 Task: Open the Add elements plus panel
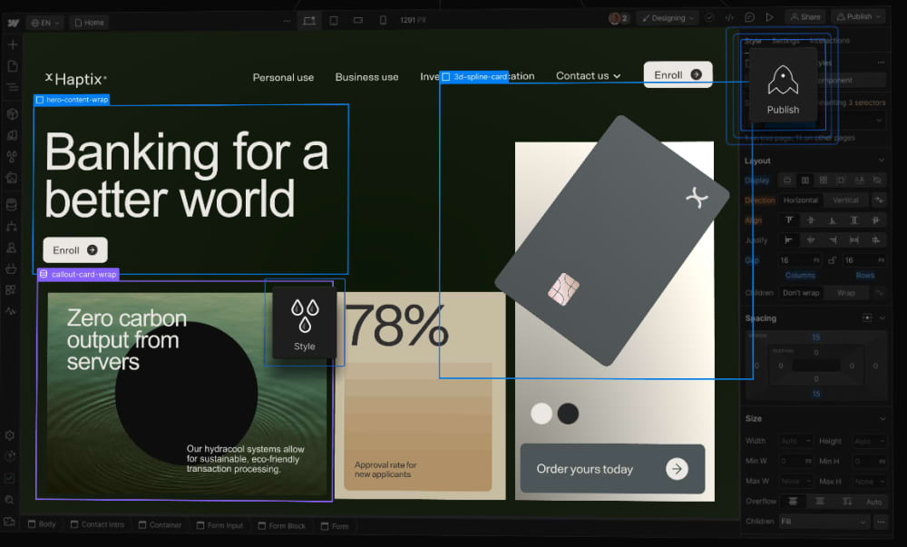click(x=13, y=44)
